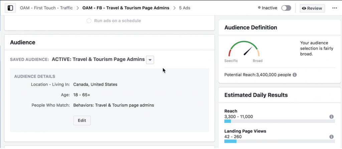342x149 pixels.
Task: Switch the Inactive ad set toggle on
Action: pyautogui.click(x=286, y=8)
